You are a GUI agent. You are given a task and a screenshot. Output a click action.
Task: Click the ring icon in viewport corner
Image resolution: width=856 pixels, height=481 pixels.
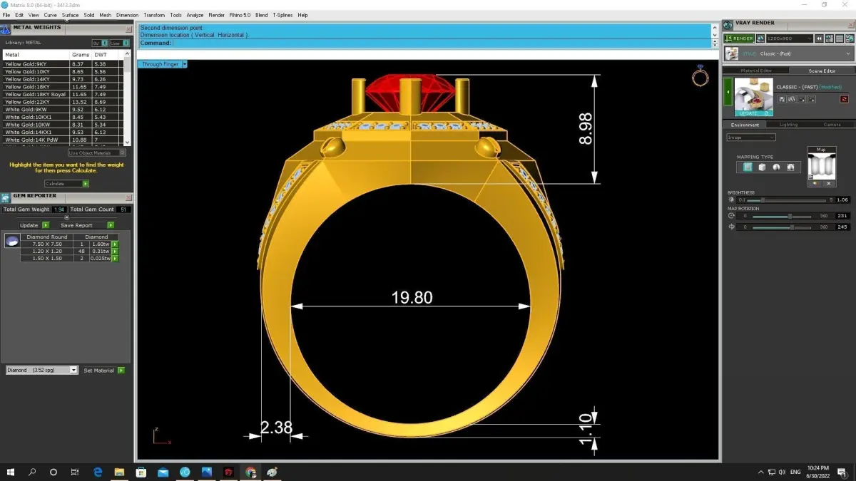pyautogui.click(x=700, y=76)
